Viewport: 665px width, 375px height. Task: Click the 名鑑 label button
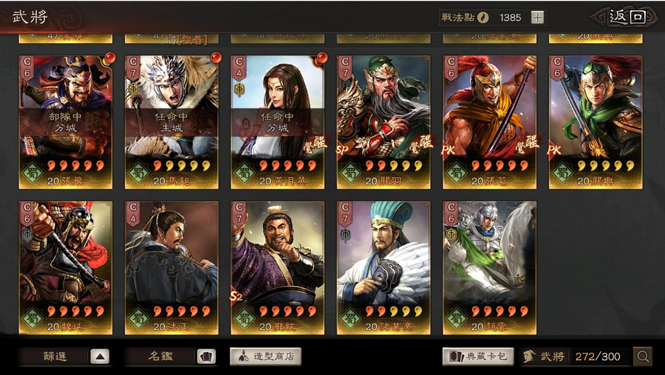point(160,357)
